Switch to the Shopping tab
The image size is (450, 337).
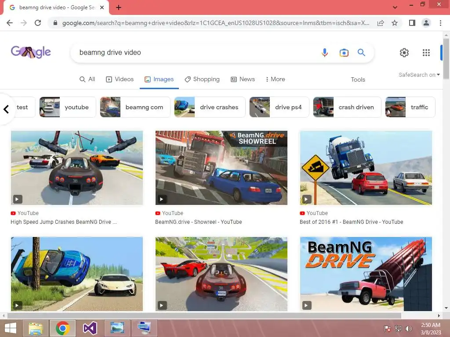[x=202, y=79]
